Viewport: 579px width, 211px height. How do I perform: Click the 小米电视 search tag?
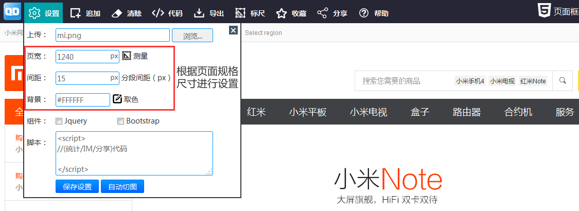(502, 81)
